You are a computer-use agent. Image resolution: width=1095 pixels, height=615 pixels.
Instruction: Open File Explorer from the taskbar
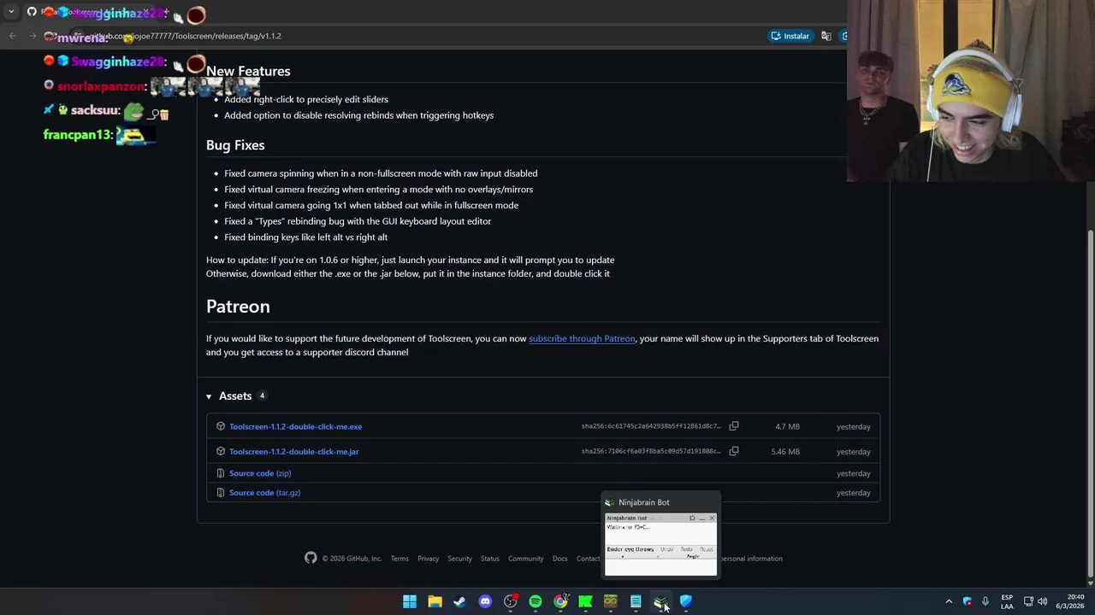pyautogui.click(x=435, y=601)
